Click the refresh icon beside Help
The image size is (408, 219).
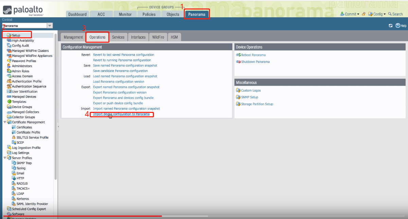click(x=390, y=26)
